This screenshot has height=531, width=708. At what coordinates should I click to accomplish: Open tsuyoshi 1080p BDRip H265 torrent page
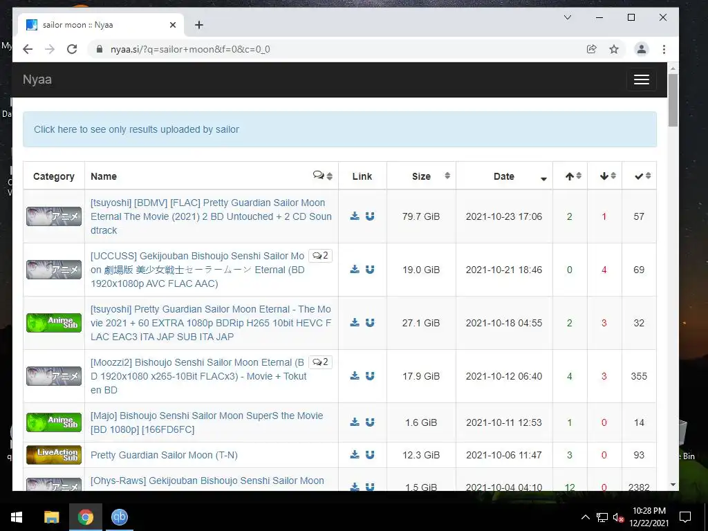(x=211, y=323)
